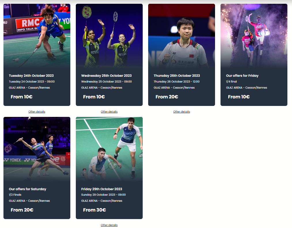This screenshot has height=228, width=292.
Task: Open the Wednesday 25th October card photo
Action: tap(109, 35)
